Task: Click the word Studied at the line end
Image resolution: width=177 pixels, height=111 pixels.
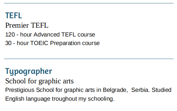Action: point(161,90)
